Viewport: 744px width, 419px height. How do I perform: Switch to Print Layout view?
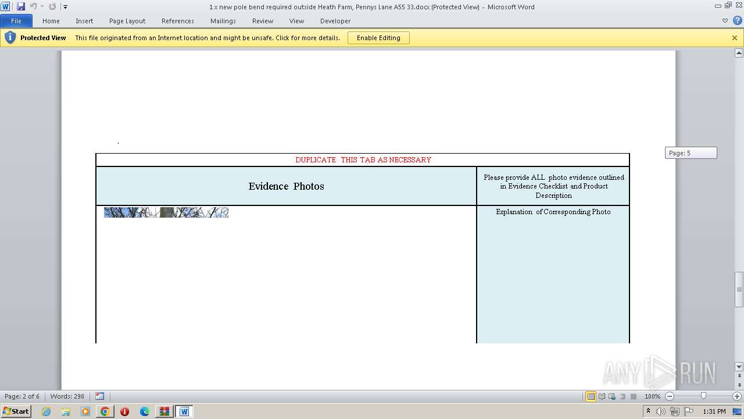[x=591, y=396]
